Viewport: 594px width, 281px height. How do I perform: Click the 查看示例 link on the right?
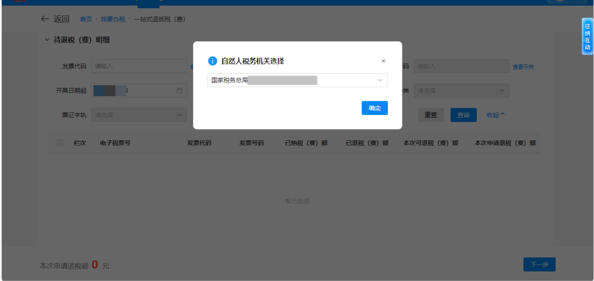point(523,67)
